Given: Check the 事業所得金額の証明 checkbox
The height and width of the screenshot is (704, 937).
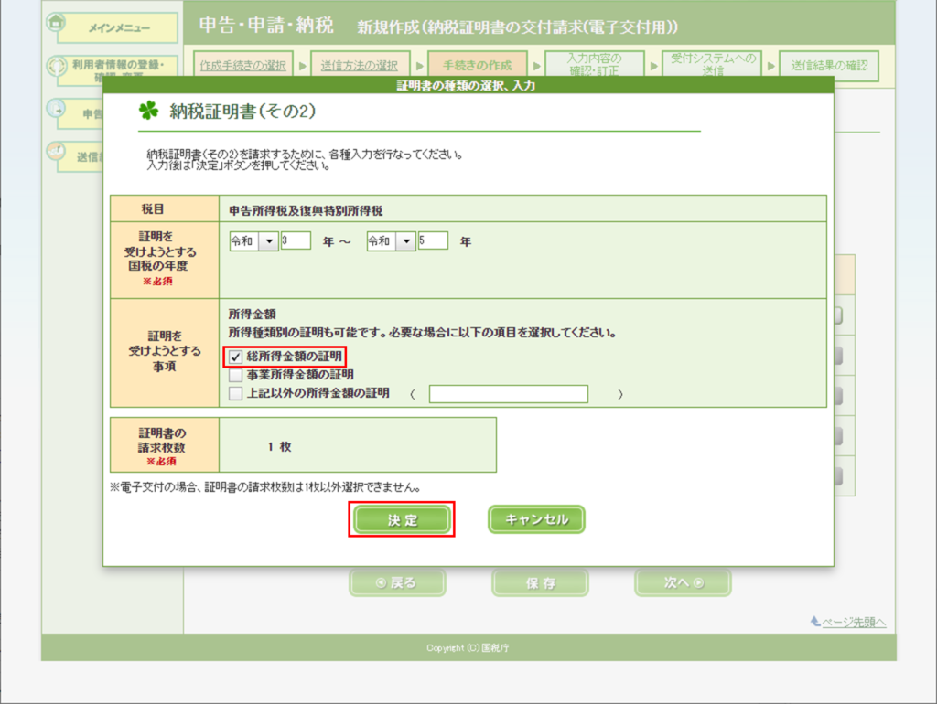Looking at the screenshot, I should coord(236,375).
